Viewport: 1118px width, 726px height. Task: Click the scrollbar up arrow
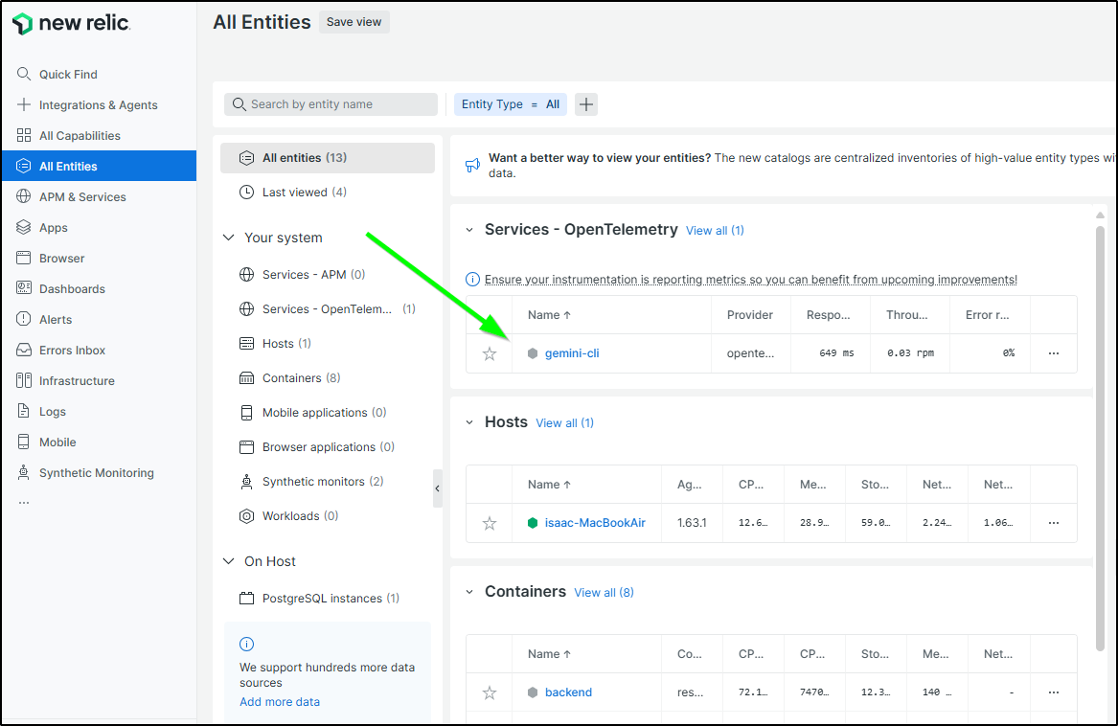point(1100,215)
